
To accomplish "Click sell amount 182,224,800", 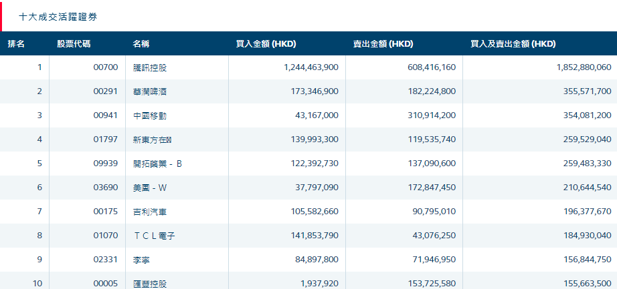I will [x=432, y=91].
